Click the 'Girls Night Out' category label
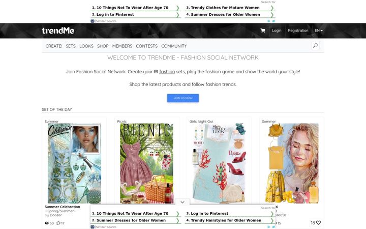 tap(201, 122)
